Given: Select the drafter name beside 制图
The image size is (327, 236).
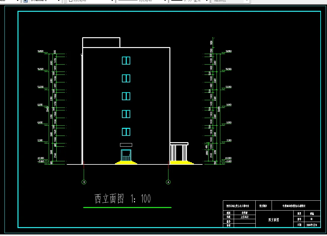Looking at the screenshot, I should click(x=245, y=213).
